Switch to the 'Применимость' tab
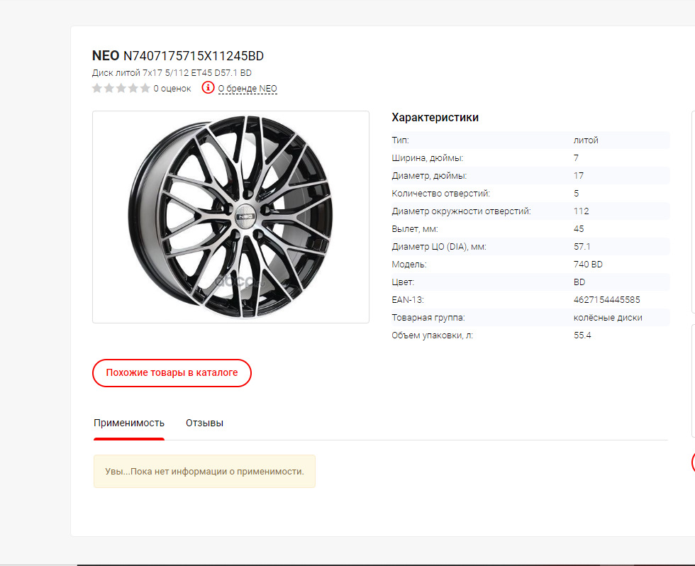The height and width of the screenshot is (566, 695). tap(129, 423)
